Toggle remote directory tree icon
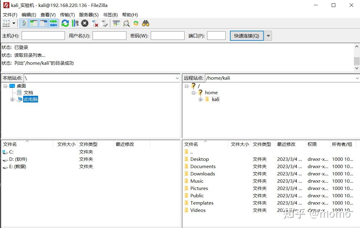 (x=43, y=23)
